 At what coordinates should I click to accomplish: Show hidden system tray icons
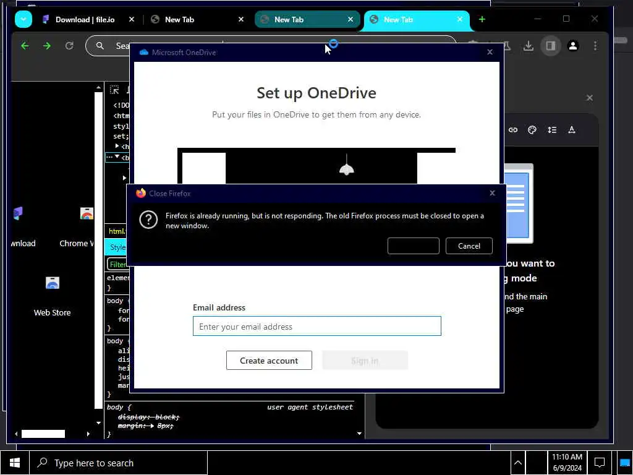click(518, 463)
